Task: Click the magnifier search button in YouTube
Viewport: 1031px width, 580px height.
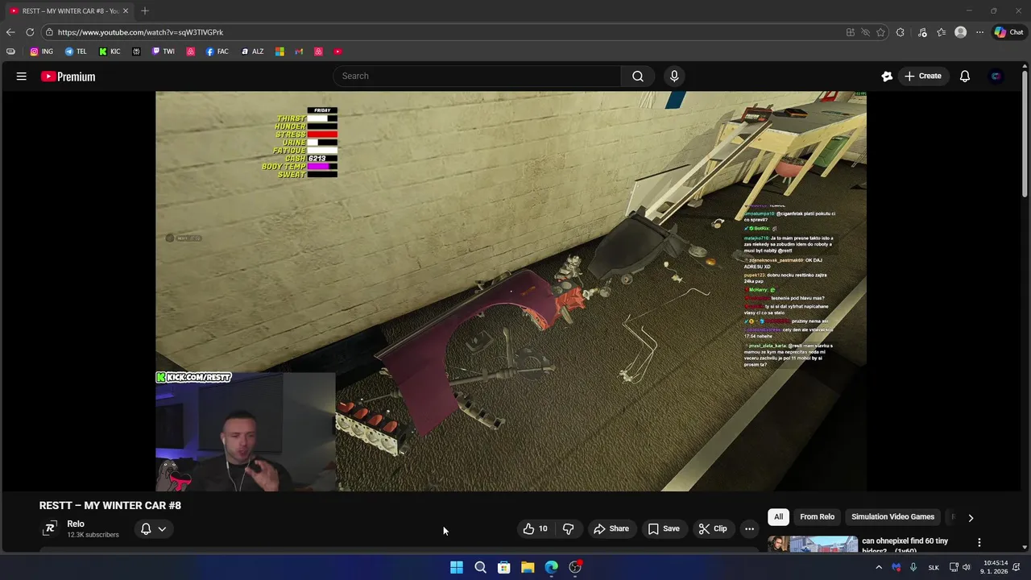Action: (x=638, y=76)
